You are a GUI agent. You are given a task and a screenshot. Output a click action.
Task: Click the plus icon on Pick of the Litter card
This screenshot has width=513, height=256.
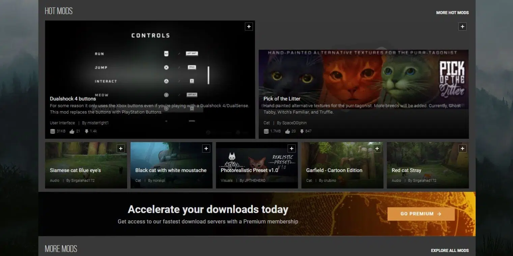pyautogui.click(x=462, y=27)
